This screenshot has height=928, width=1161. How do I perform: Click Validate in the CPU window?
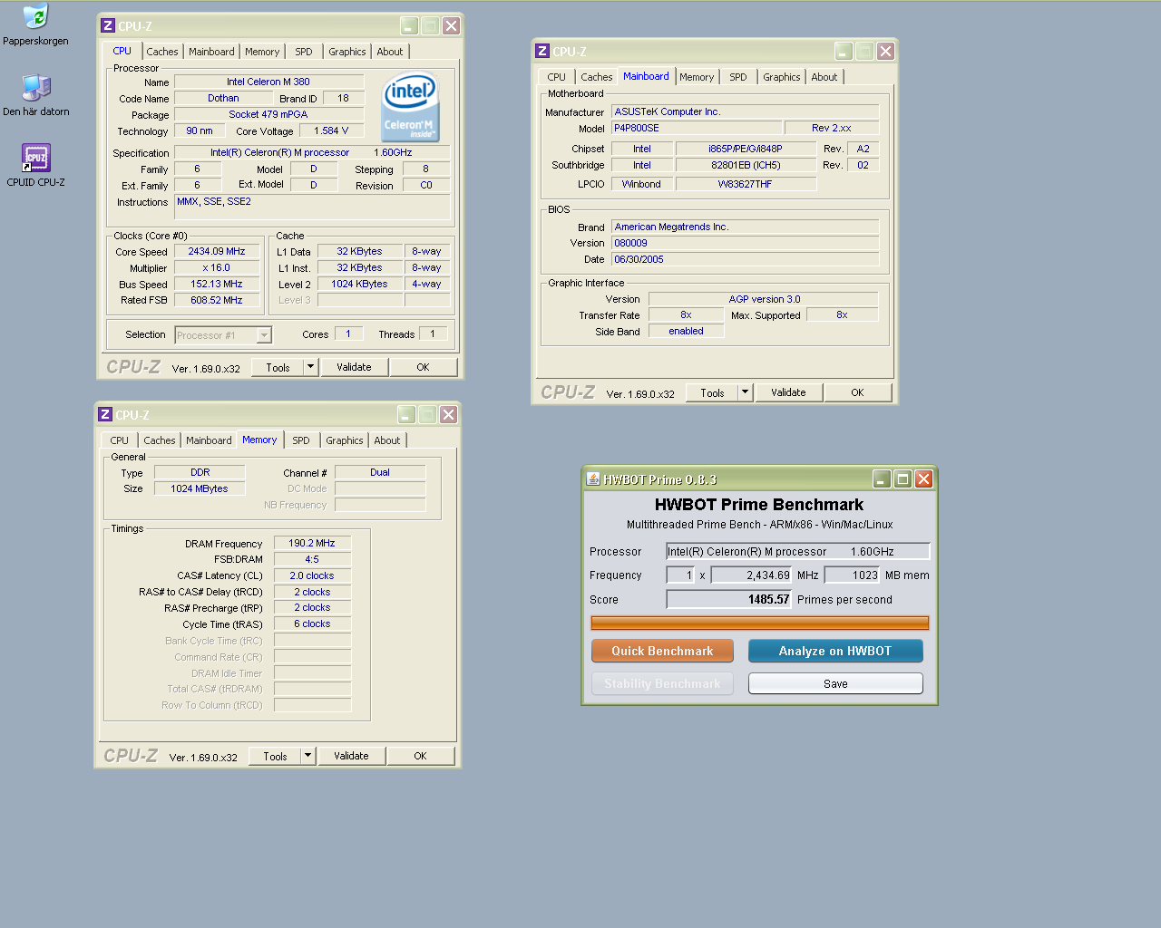coord(354,367)
